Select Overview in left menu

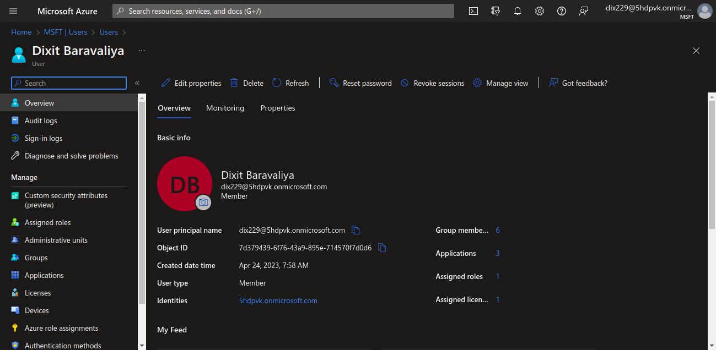(69, 103)
